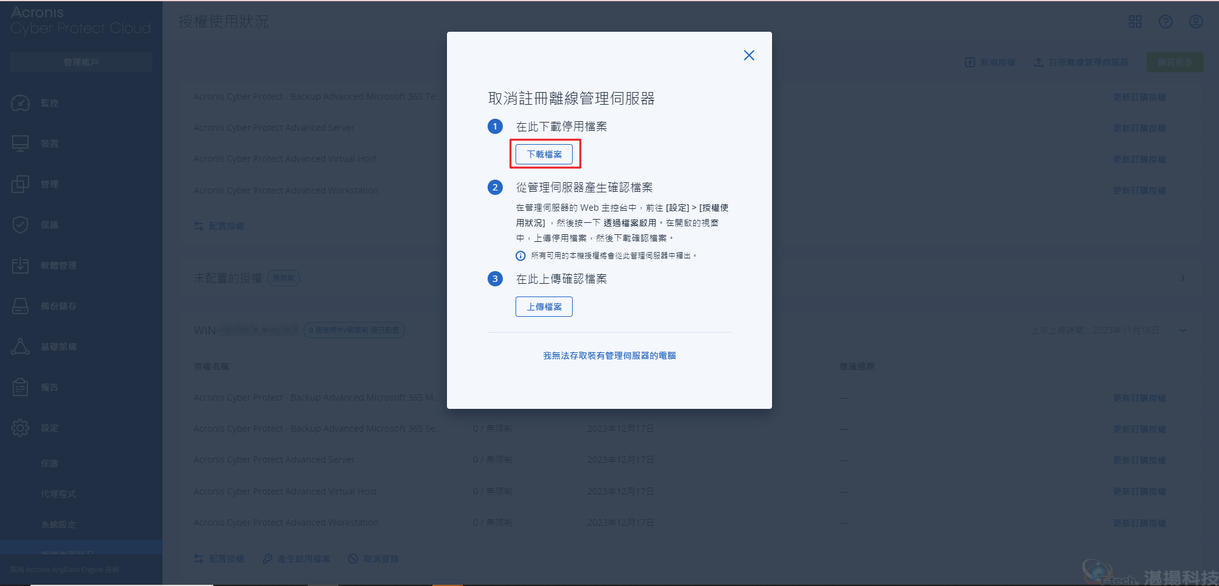Screen dimensions: 1219x586
Task: Expand the 未配置的授權 section chevron
Action: pyautogui.click(x=1183, y=278)
